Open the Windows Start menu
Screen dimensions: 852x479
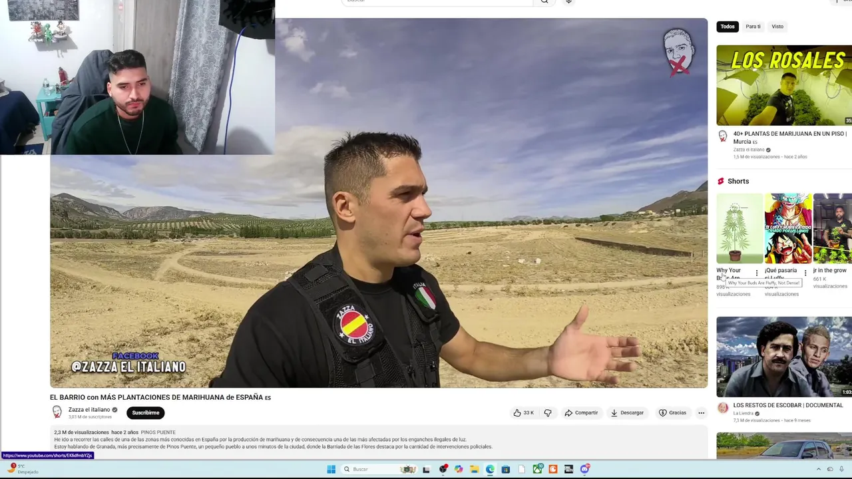click(331, 469)
